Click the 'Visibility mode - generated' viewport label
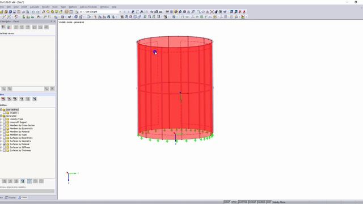This screenshot has width=363, height=204. [x=71, y=22]
